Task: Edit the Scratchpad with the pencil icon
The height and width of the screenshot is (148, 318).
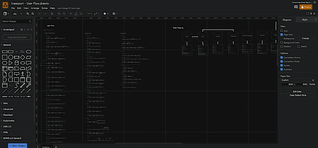Action: click(28, 30)
